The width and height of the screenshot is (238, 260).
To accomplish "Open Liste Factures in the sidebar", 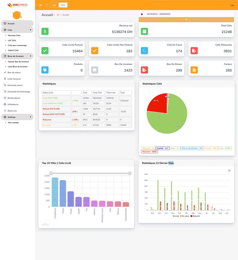I will [x=14, y=79].
